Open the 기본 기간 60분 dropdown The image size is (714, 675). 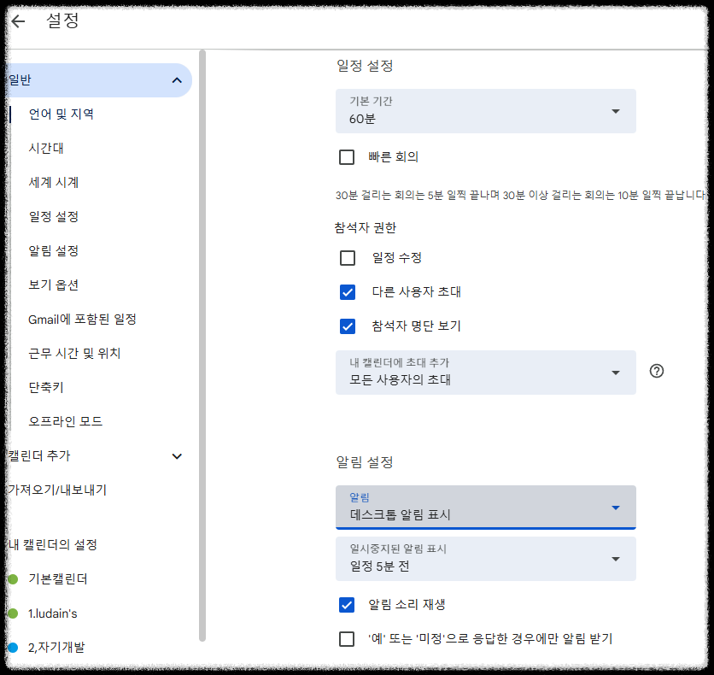pyautogui.click(x=485, y=111)
